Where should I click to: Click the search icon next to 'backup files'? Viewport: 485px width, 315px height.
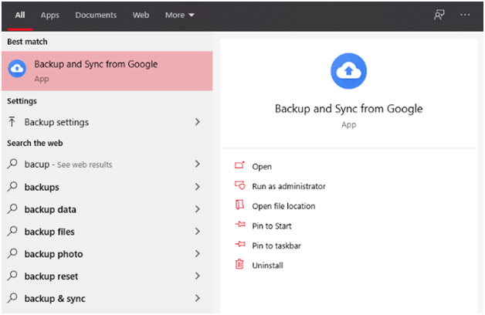pos(12,231)
